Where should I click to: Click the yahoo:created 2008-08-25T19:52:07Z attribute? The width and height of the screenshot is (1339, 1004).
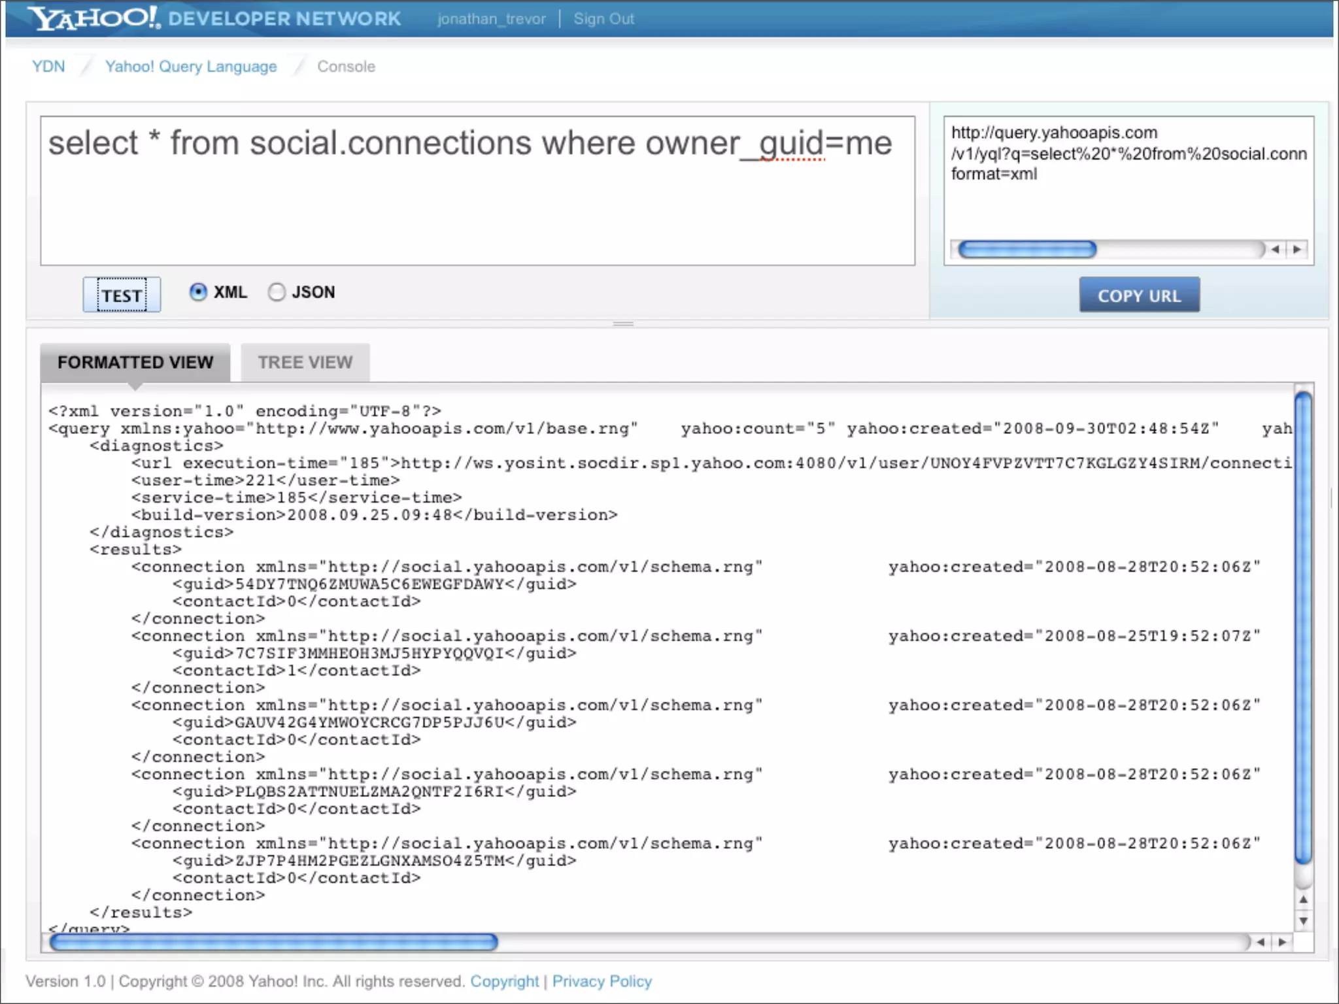point(1074,636)
